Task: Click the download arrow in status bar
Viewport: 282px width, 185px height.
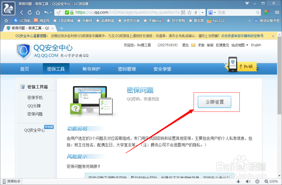Action: pyautogui.click(x=238, y=181)
